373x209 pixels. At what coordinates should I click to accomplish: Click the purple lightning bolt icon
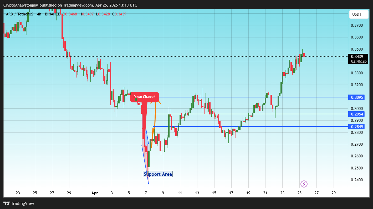(304, 184)
